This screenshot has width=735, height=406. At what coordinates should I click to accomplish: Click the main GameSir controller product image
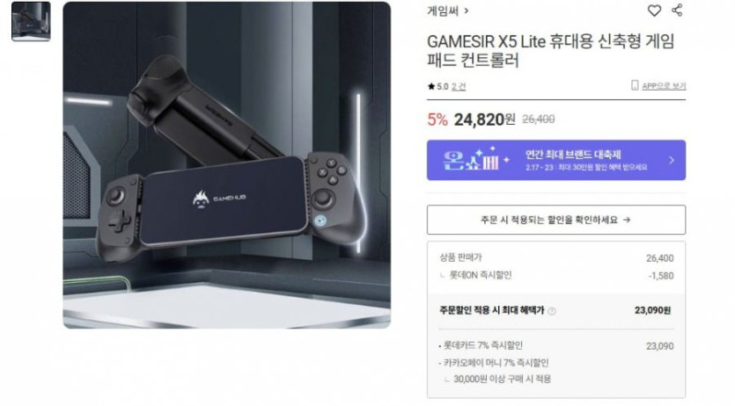(x=227, y=164)
